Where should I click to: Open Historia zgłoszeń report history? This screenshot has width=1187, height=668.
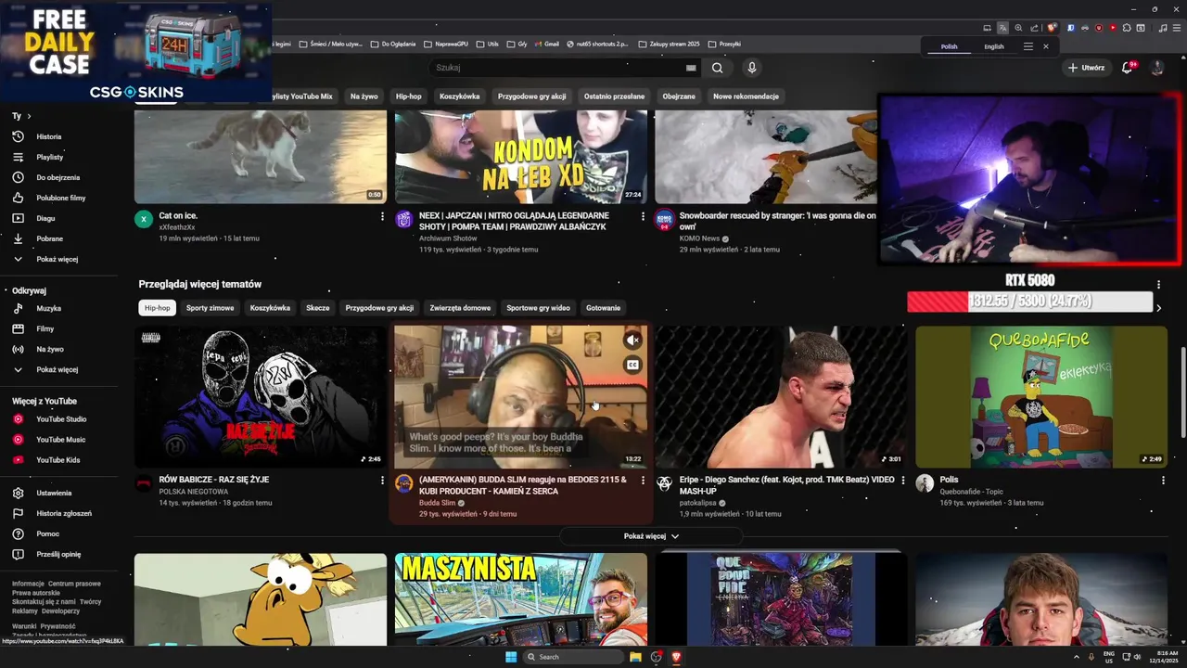click(64, 513)
